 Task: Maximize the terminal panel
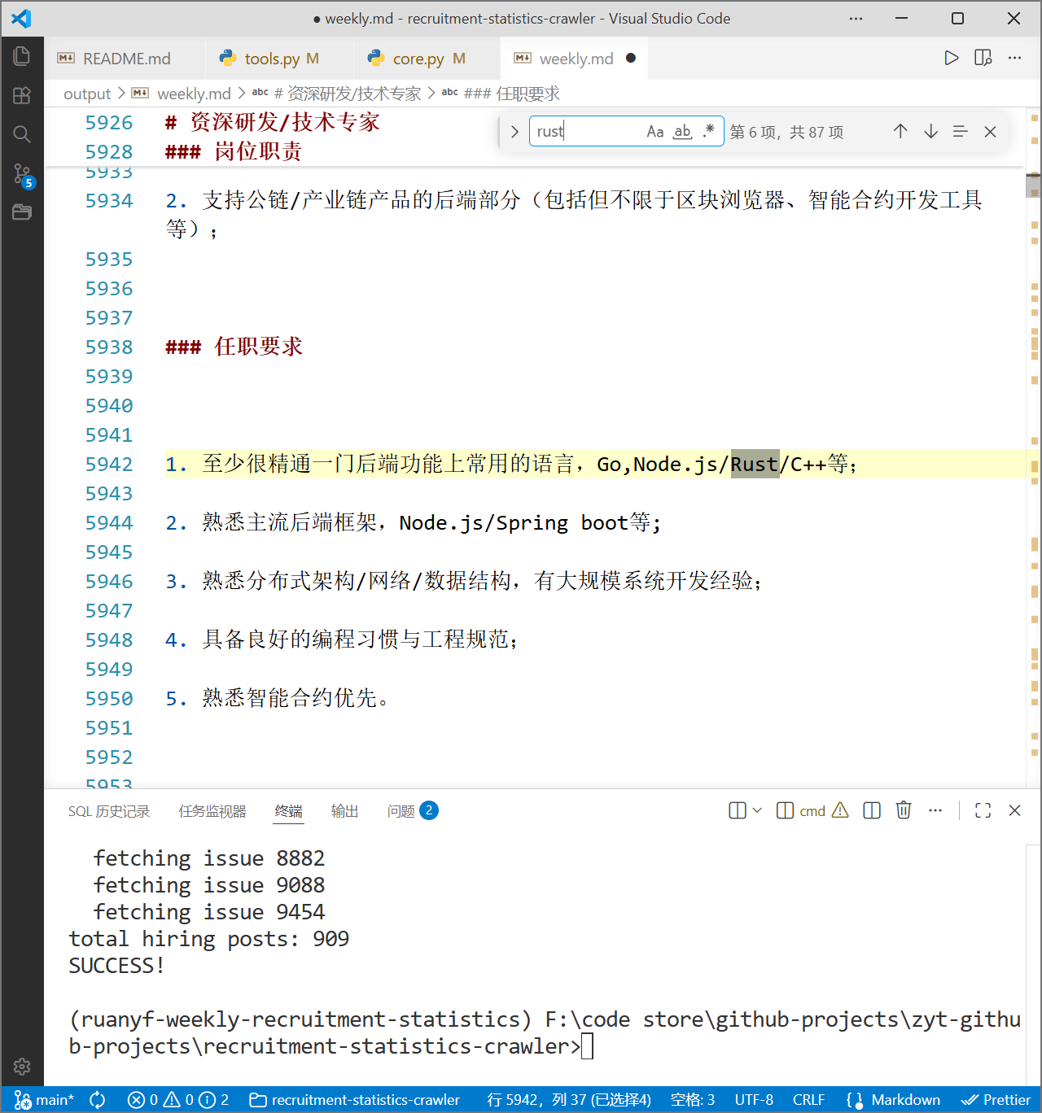983,810
